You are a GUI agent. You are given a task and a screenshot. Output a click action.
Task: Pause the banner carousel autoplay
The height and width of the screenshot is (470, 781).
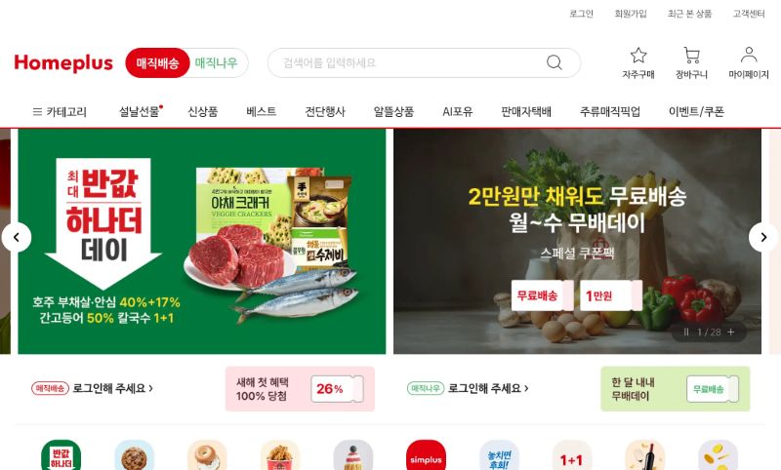(x=686, y=332)
